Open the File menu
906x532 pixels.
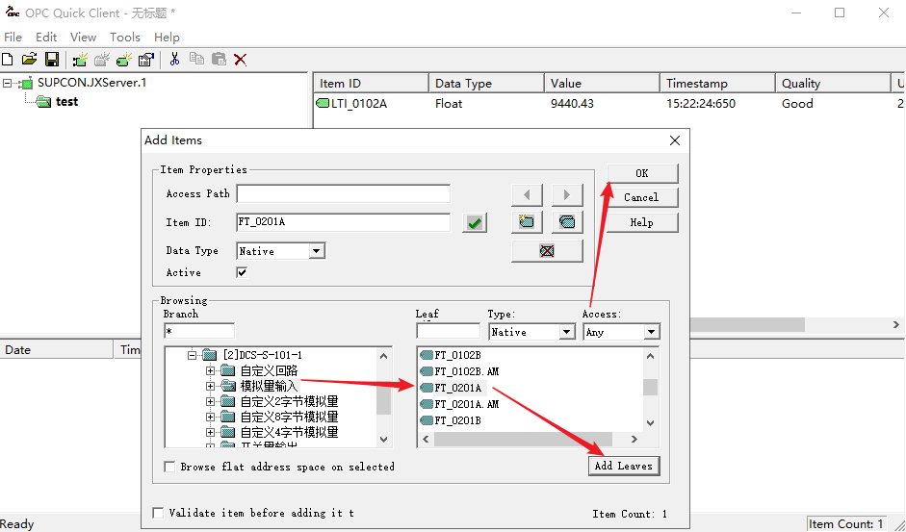tap(13, 37)
